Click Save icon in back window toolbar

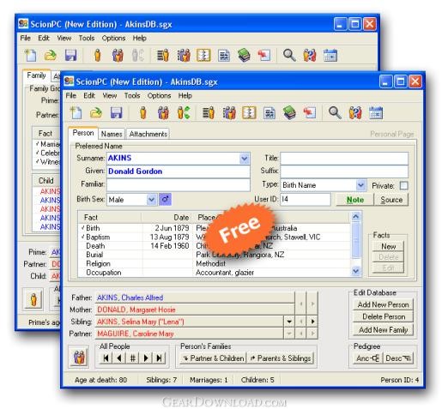pyautogui.click(x=70, y=55)
